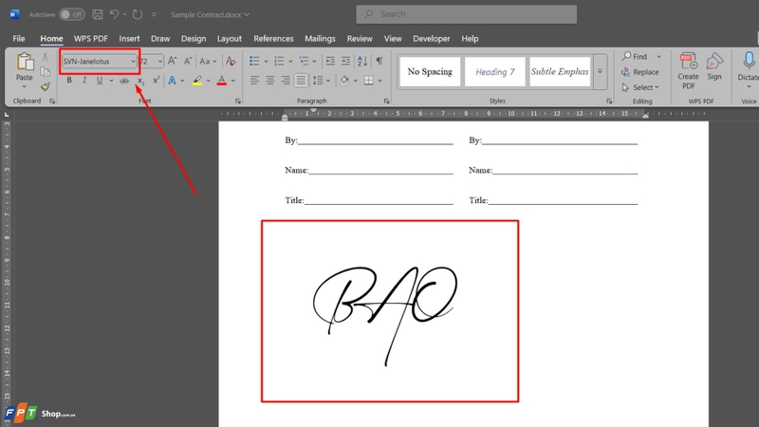Toggle Bold formatting
The image size is (759, 427).
click(x=69, y=81)
